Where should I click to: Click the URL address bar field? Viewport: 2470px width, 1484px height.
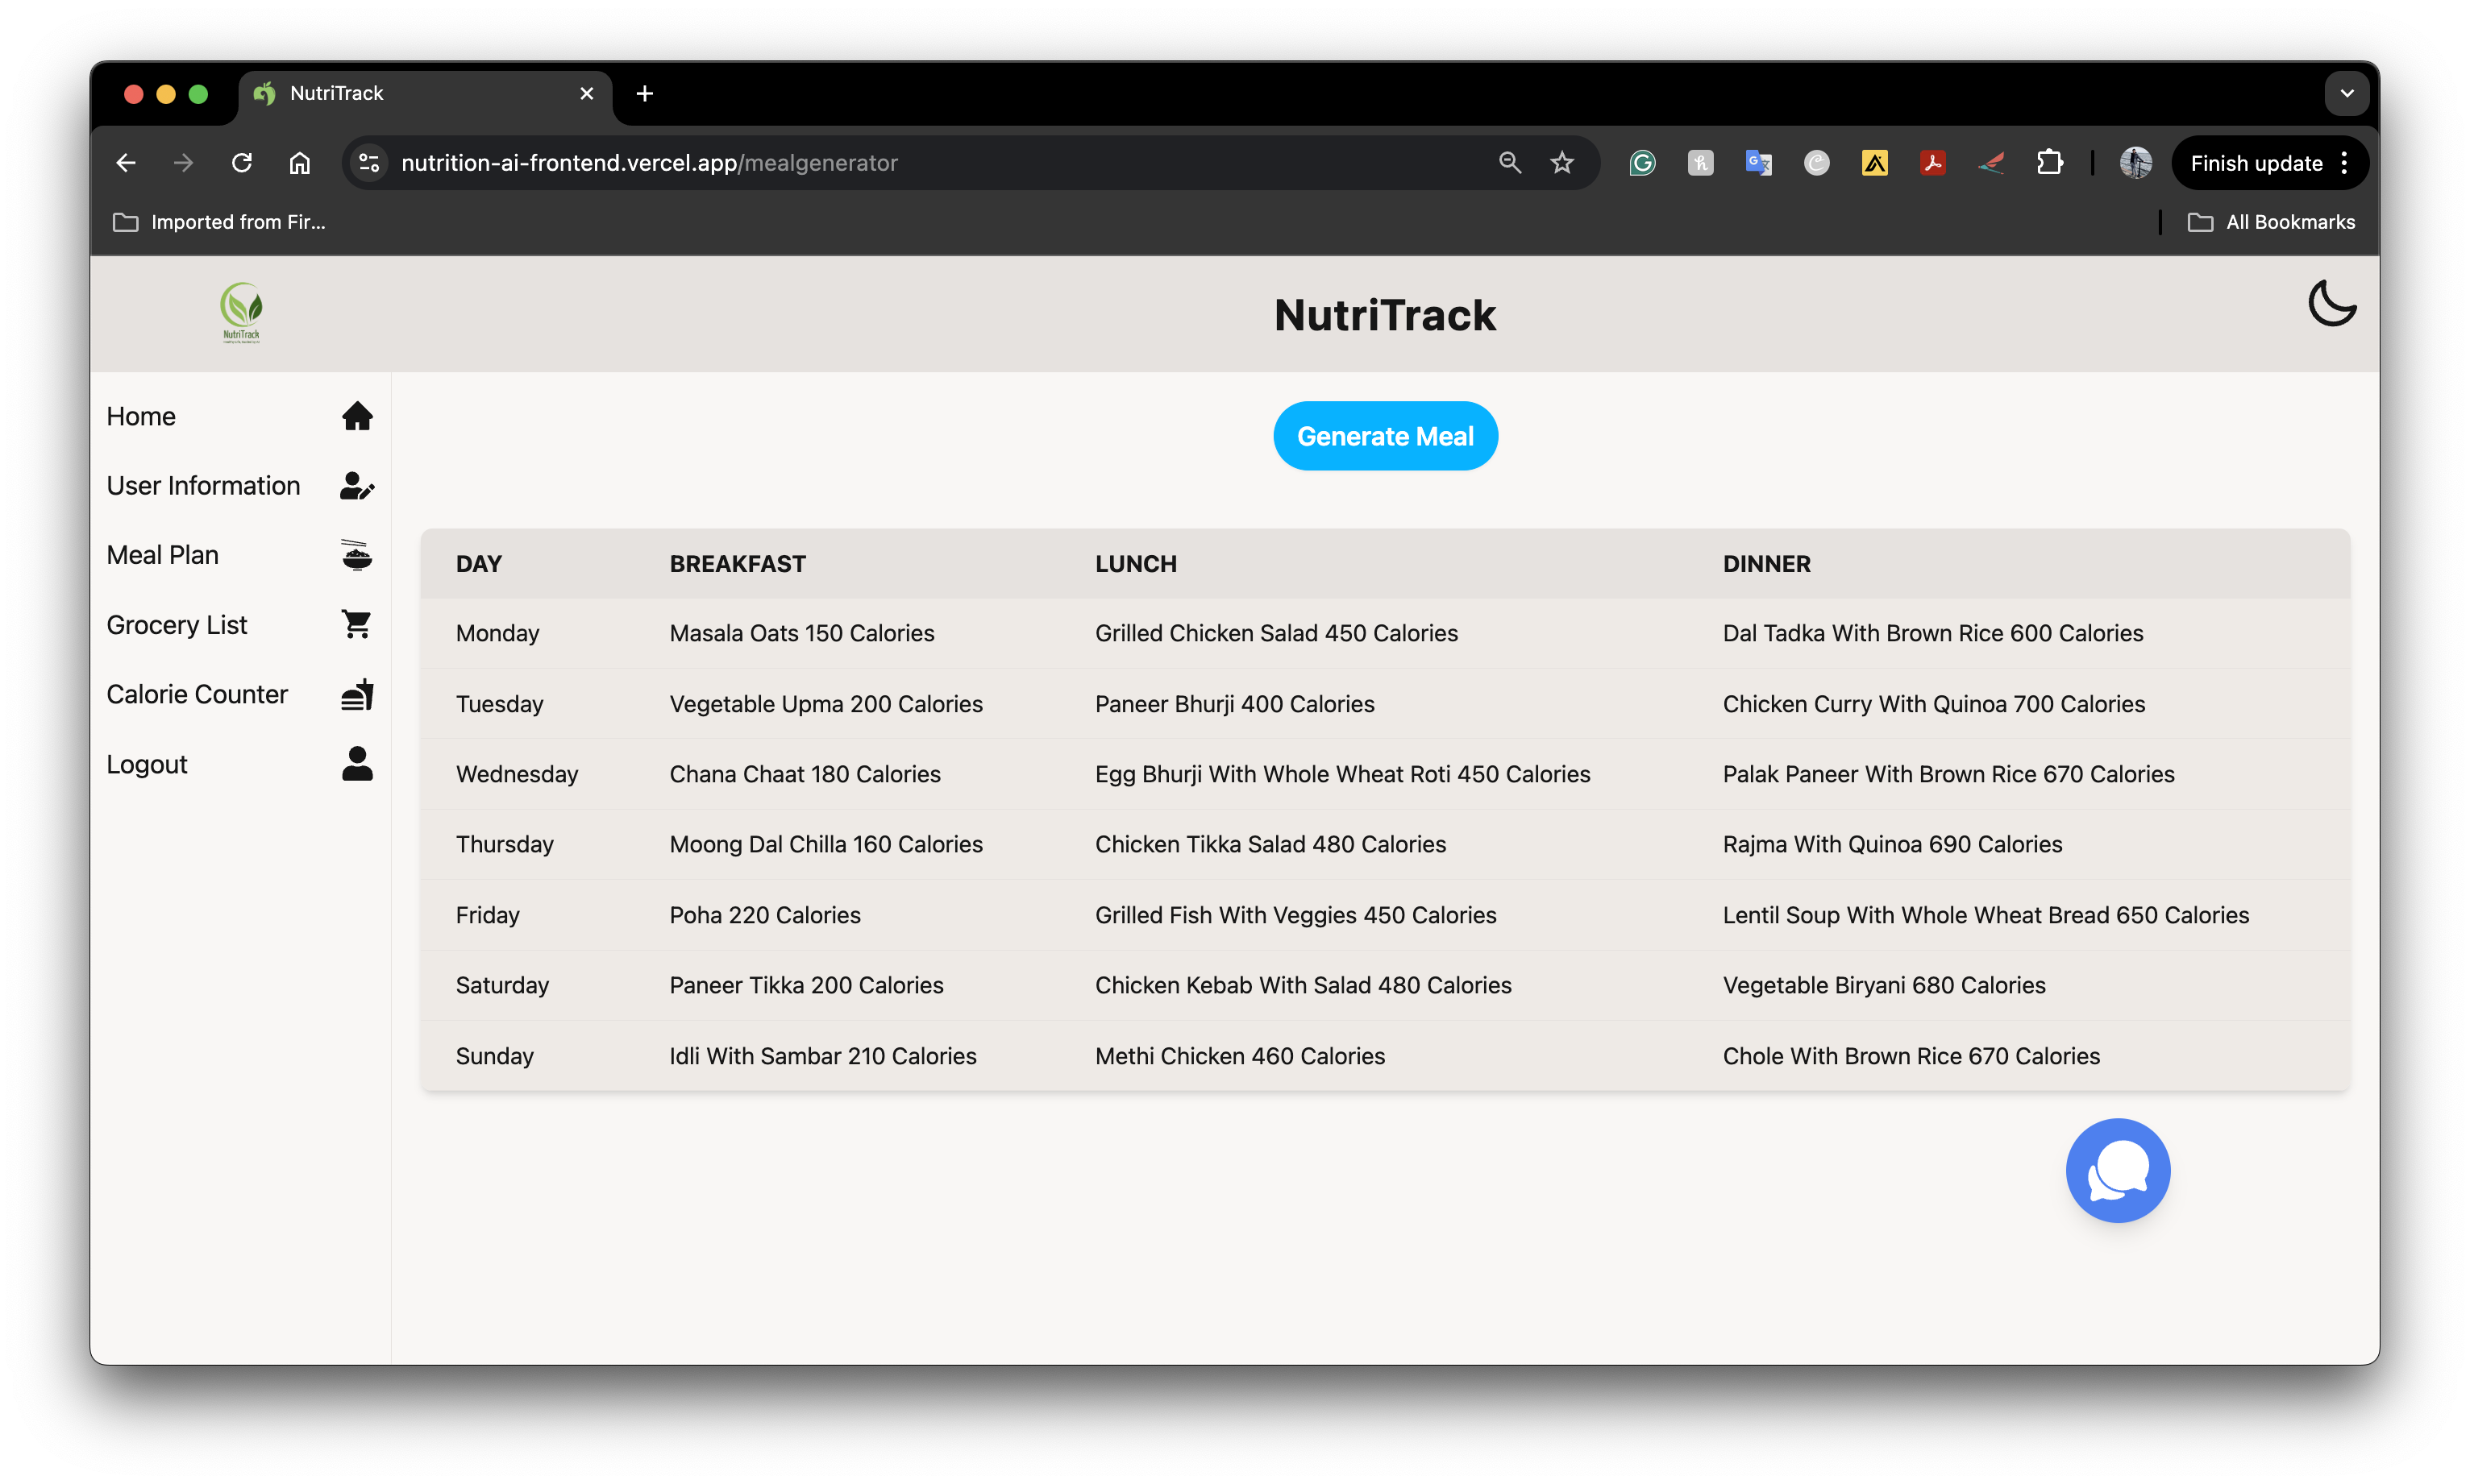point(900,163)
